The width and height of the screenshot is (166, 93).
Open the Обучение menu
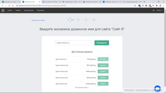click(x=40, y=10)
